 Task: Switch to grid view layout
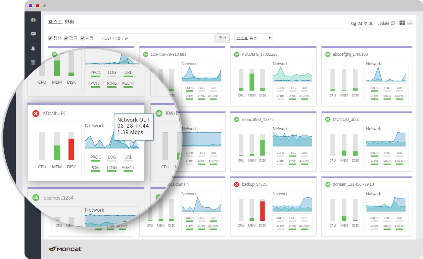click(x=402, y=23)
